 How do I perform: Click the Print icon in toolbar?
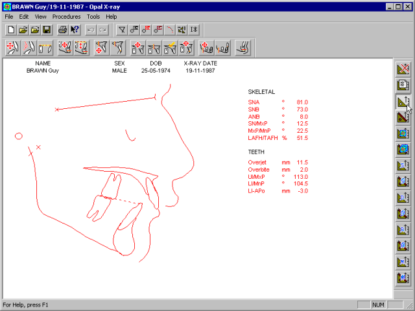[63, 30]
